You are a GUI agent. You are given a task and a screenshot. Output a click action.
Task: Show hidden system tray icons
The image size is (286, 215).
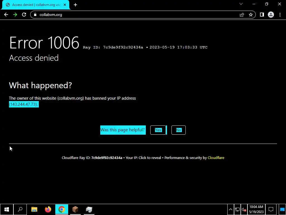230,209
